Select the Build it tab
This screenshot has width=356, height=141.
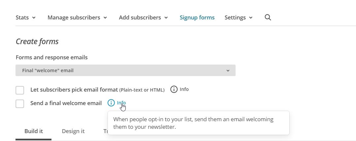(34, 131)
